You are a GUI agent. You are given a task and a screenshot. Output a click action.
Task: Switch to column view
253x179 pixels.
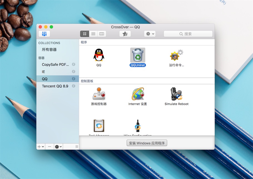click(x=102, y=34)
